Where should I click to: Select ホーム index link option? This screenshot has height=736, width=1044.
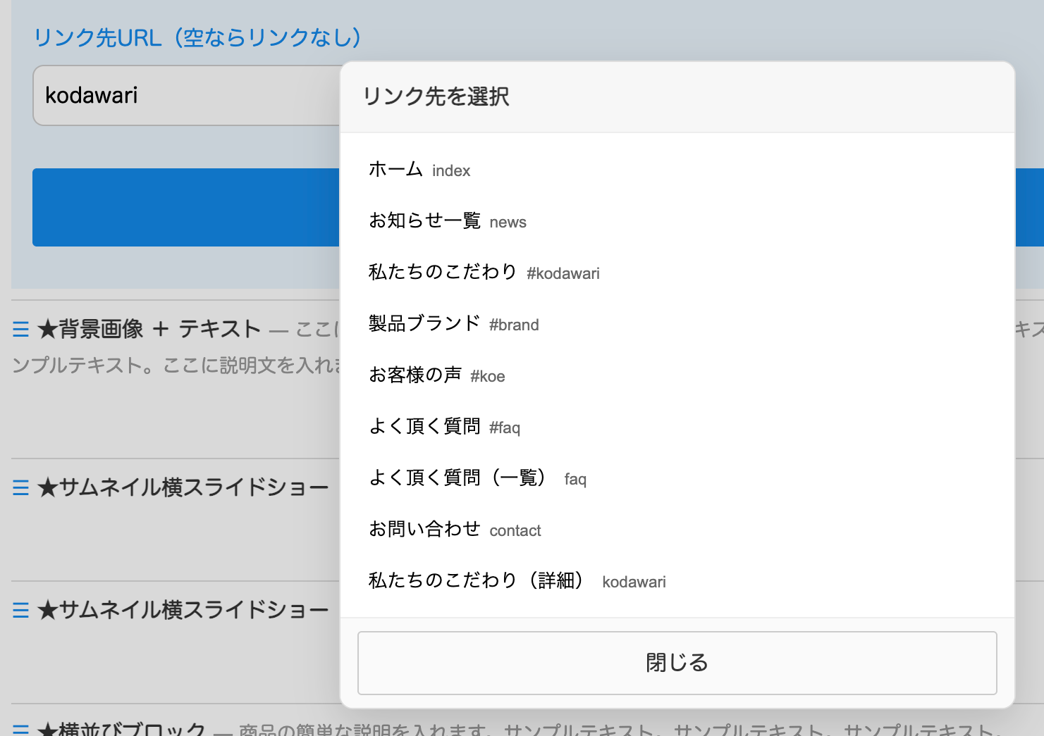tap(419, 170)
